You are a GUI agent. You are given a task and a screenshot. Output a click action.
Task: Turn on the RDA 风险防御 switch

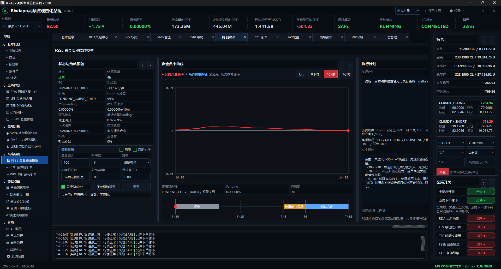[481, 219]
